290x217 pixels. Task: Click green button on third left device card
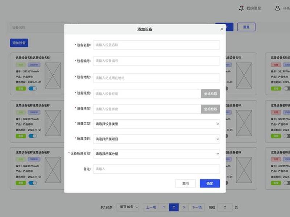tap(21, 183)
